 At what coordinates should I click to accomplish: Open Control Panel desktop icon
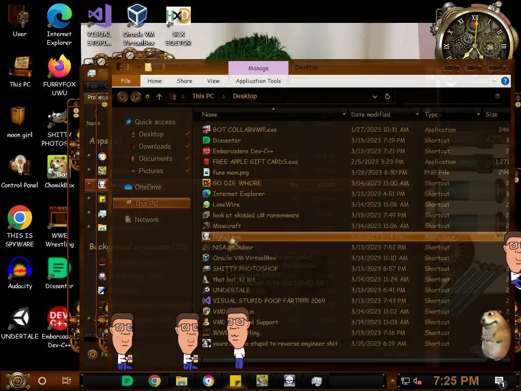(x=20, y=172)
